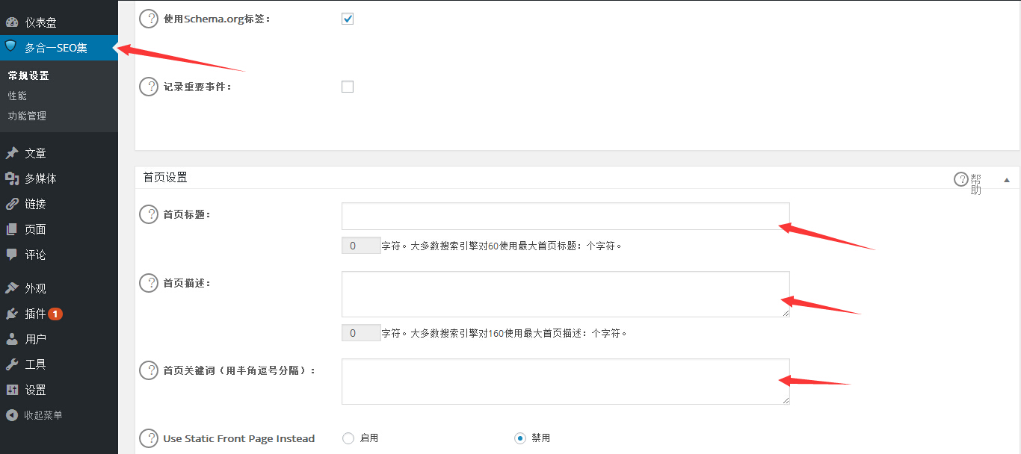This screenshot has height=454, width=1021.
Task: Open the 外观 appearance brush icon
Action: pos(13,286)
